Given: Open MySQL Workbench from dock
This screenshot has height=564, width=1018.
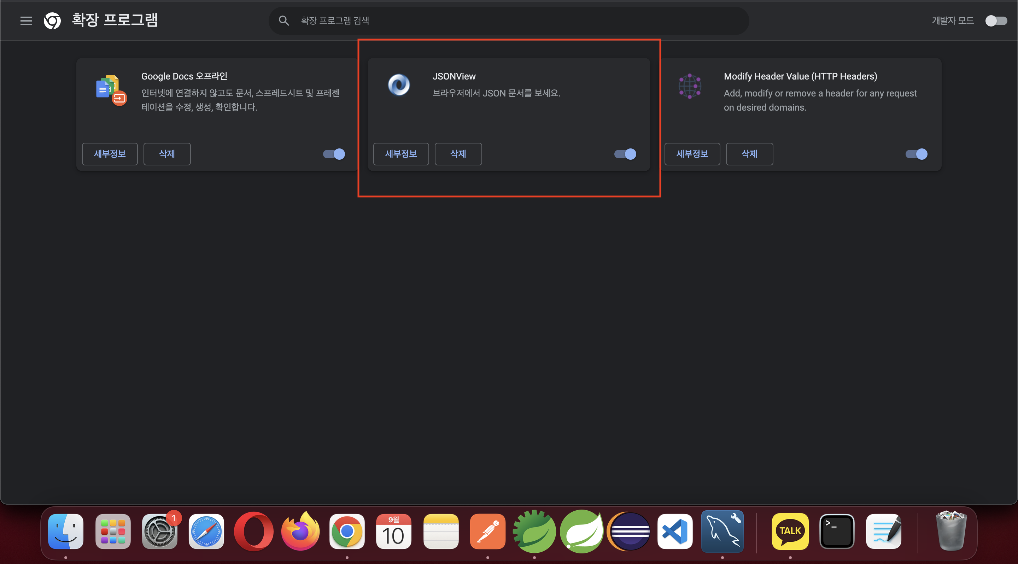Looking at the screenshot, I should 722,531.
